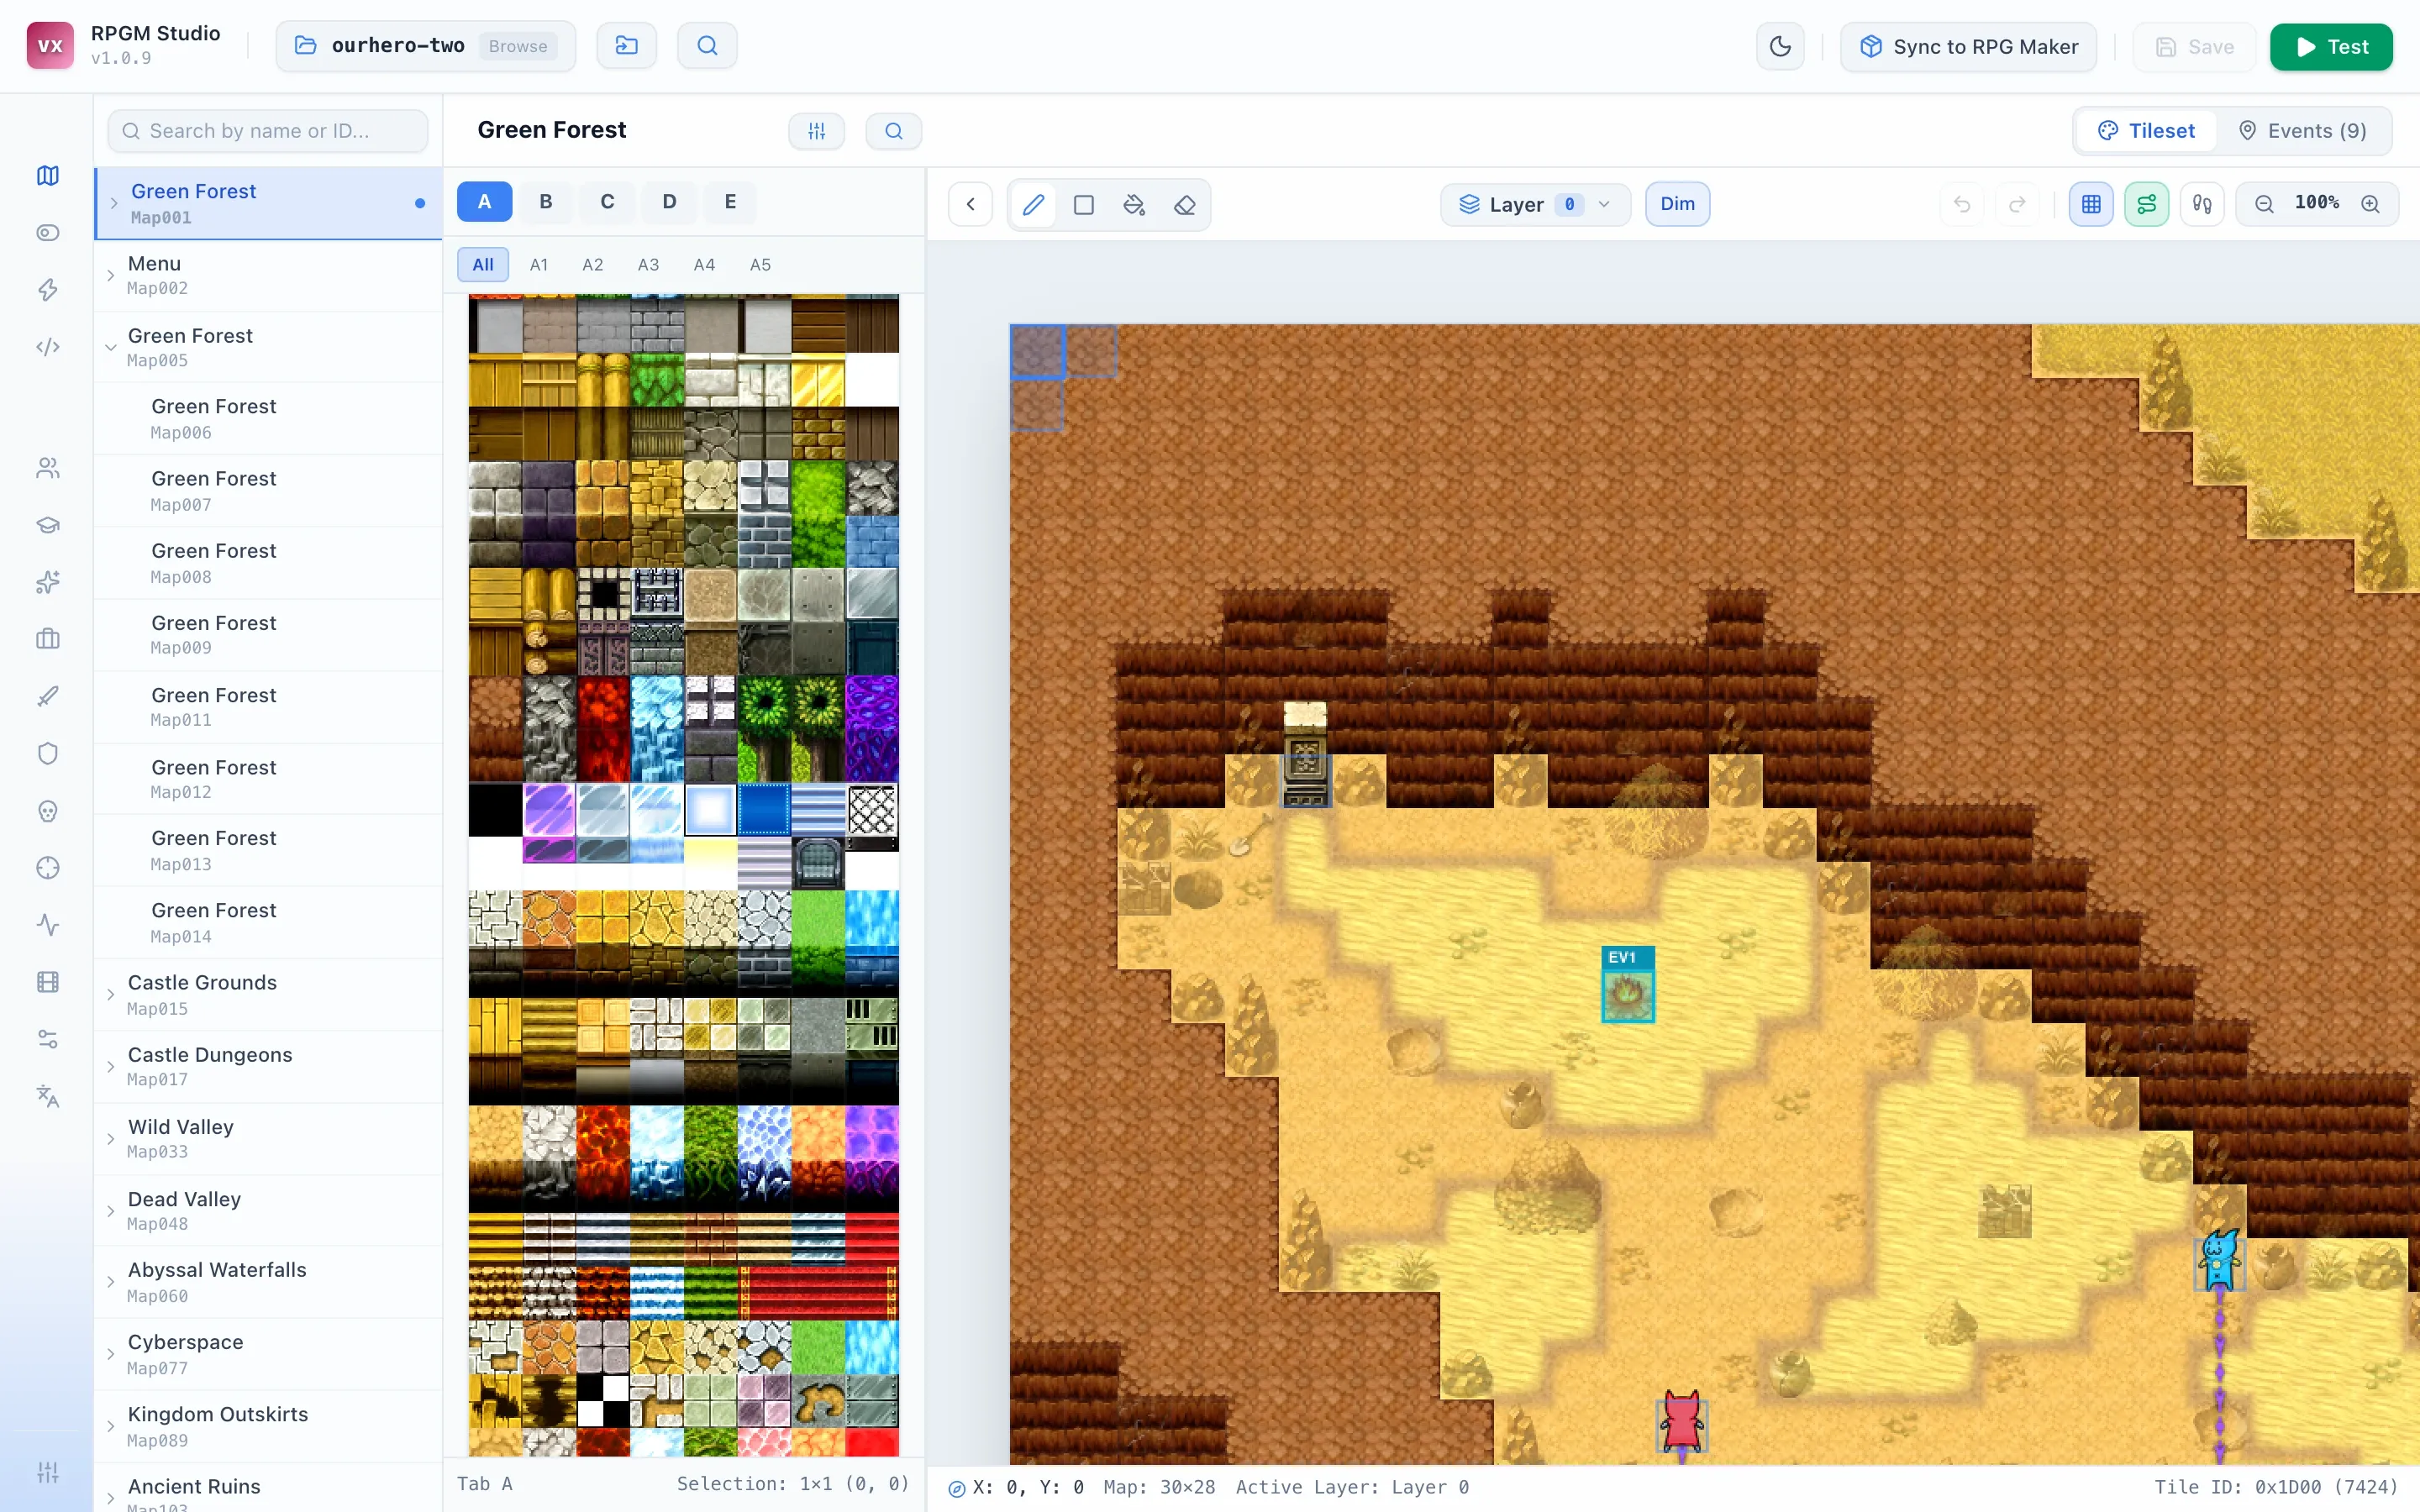Click the open project folder icon

pyautogui.click(x=627, y=46)
